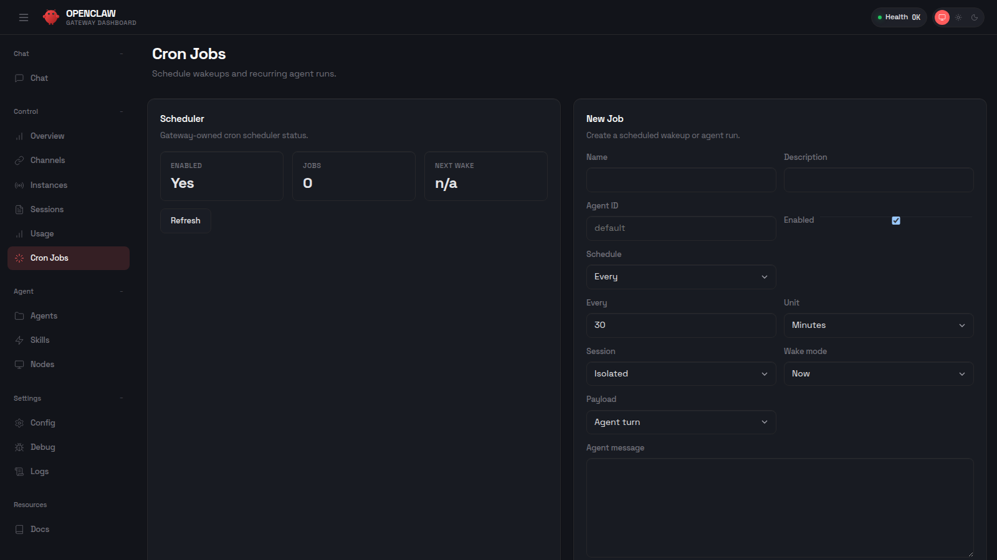Open Config via the gear icon

coord(19,422)
